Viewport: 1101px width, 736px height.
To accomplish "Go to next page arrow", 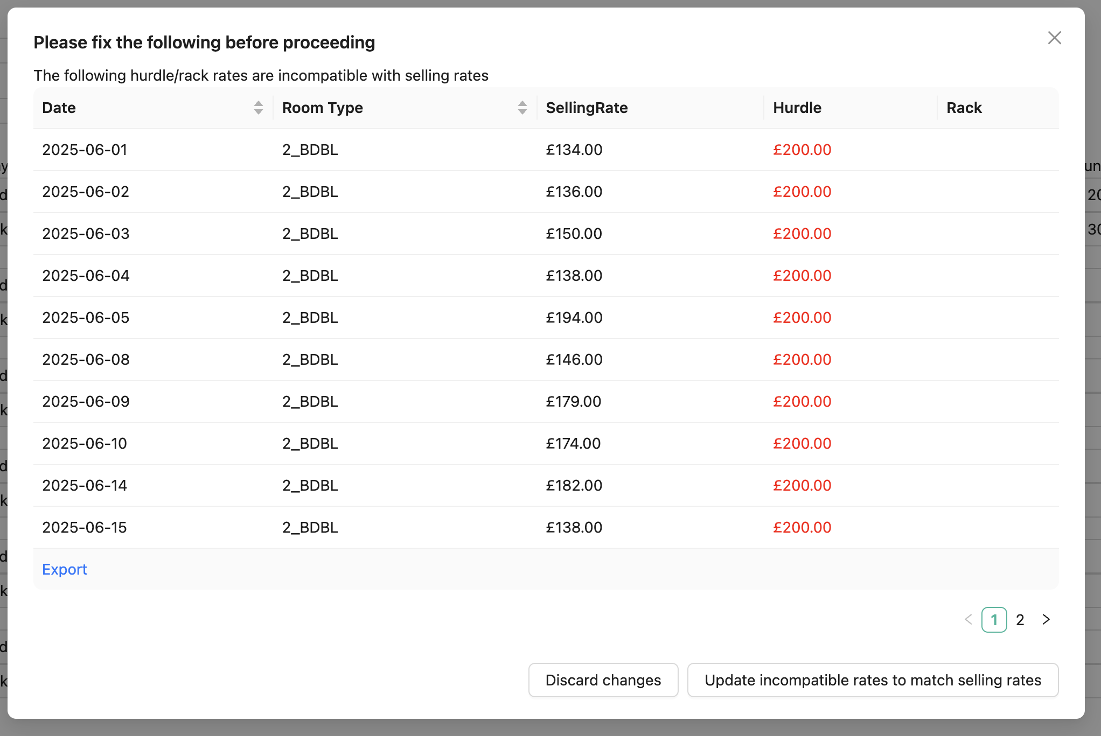I will point(1046,620).
